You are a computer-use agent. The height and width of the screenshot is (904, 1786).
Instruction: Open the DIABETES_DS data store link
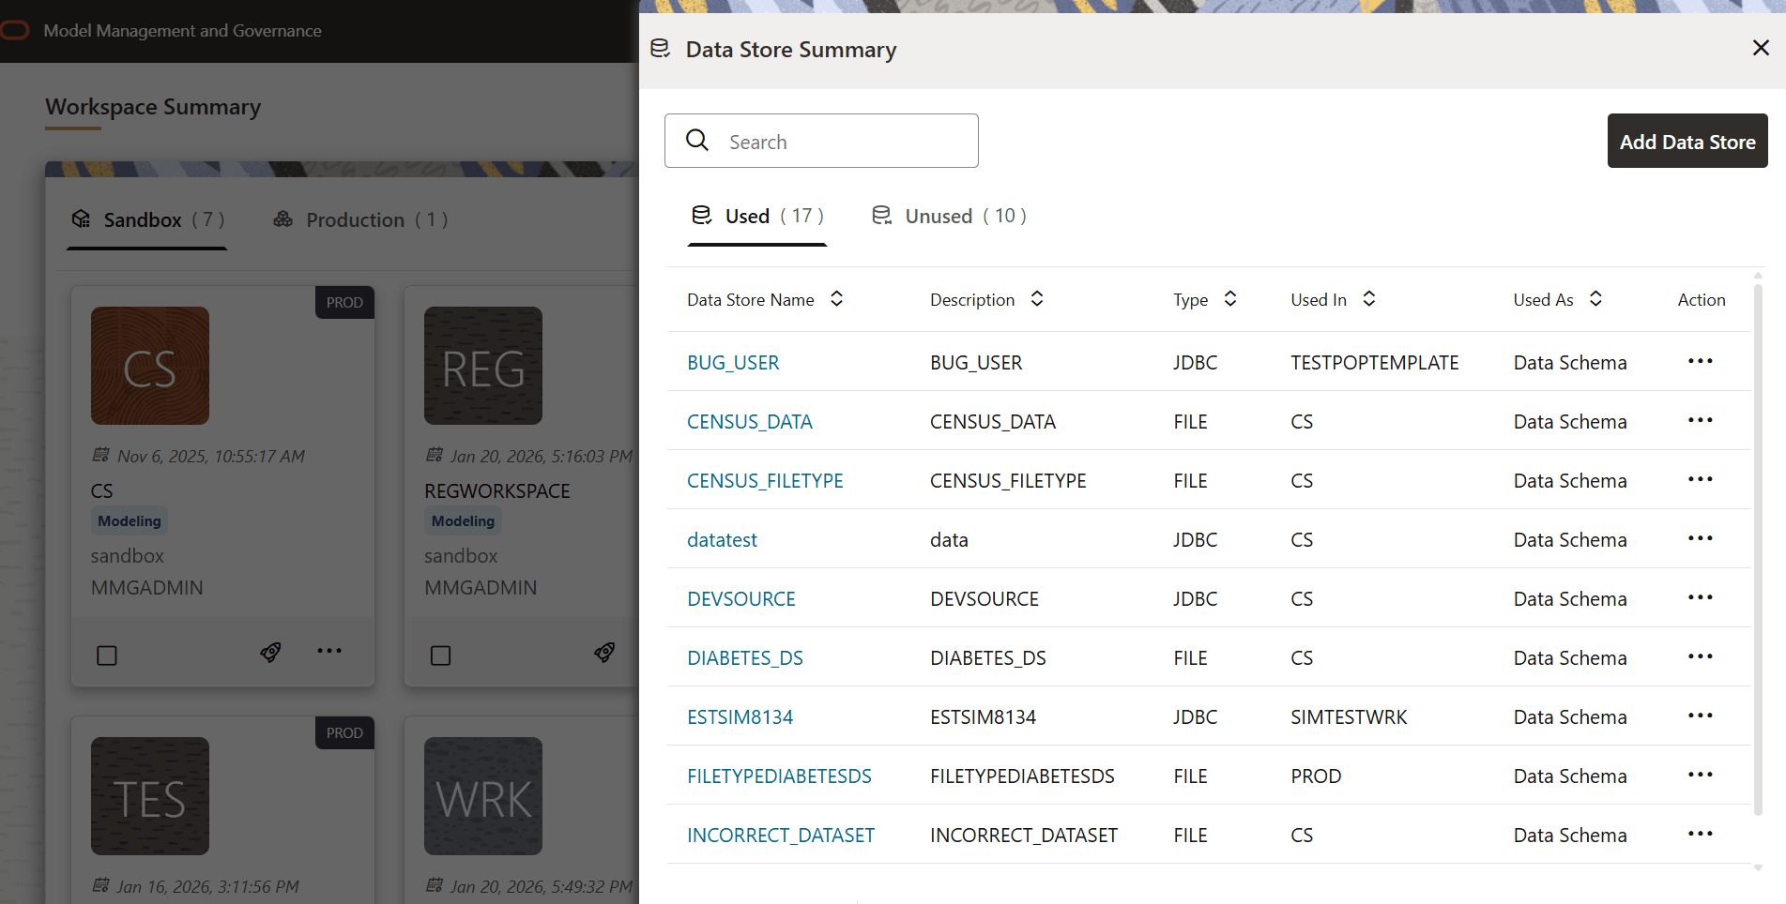tap(744, 657)
